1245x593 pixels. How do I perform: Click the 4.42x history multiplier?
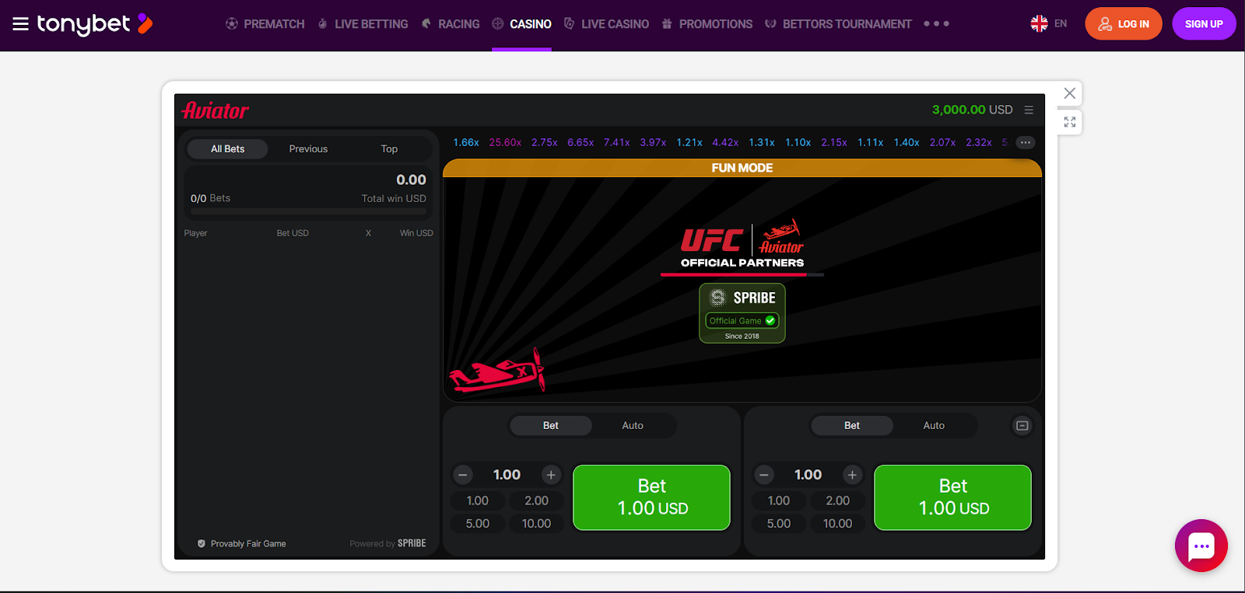point(725,142)
